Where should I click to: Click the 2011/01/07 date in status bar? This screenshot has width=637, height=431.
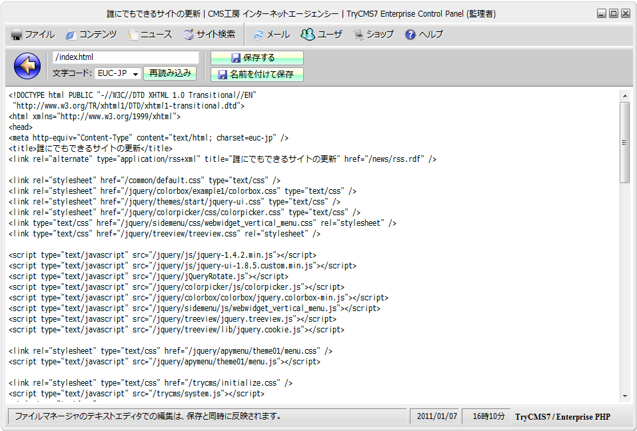pyautogui.click(x=437, y=416)
